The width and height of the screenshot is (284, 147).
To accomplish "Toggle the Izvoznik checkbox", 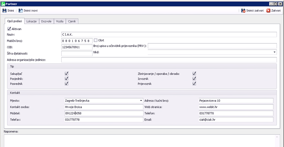I will 194,78.
